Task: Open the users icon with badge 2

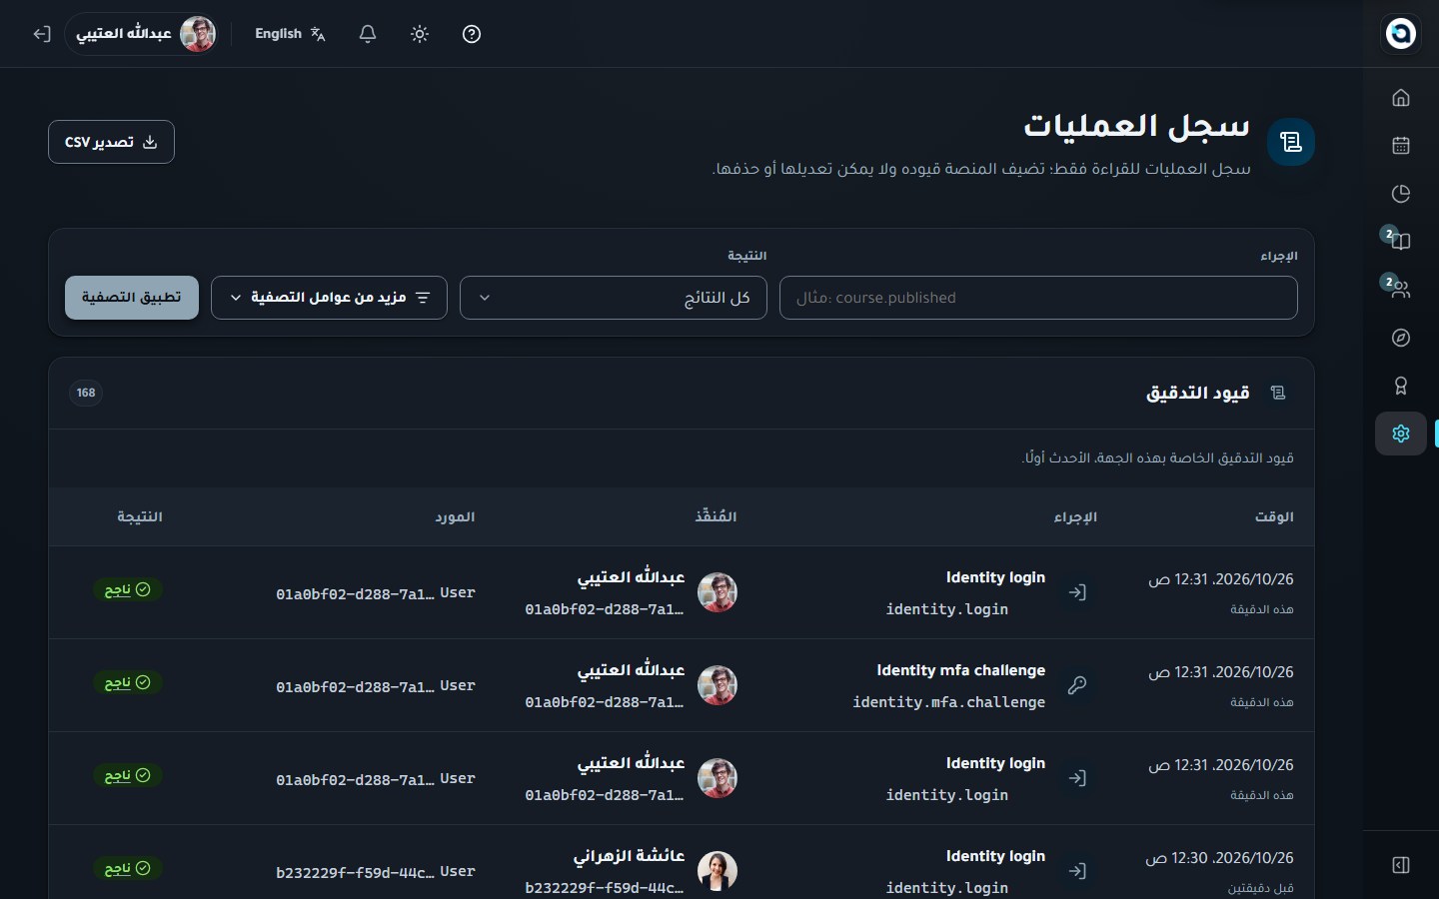Action: pyautogui.click(x=1401, y=290)
